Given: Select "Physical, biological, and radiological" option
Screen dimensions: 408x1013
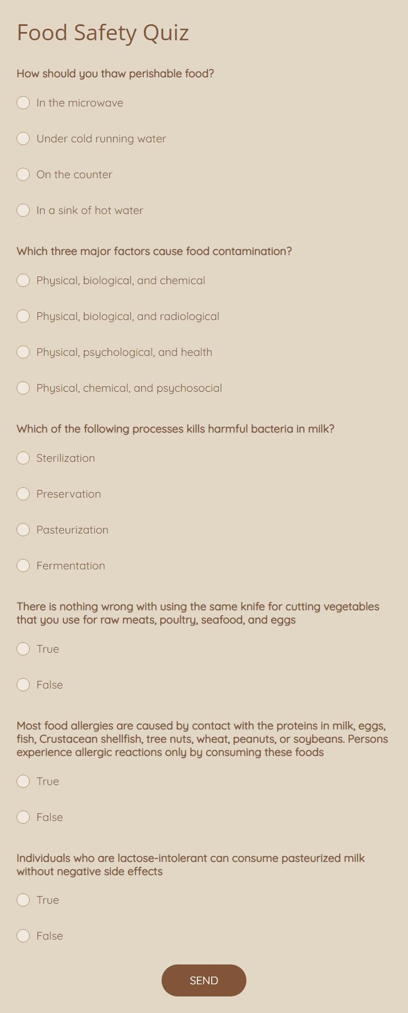Looking at the screenshot, I should (23, 316).
